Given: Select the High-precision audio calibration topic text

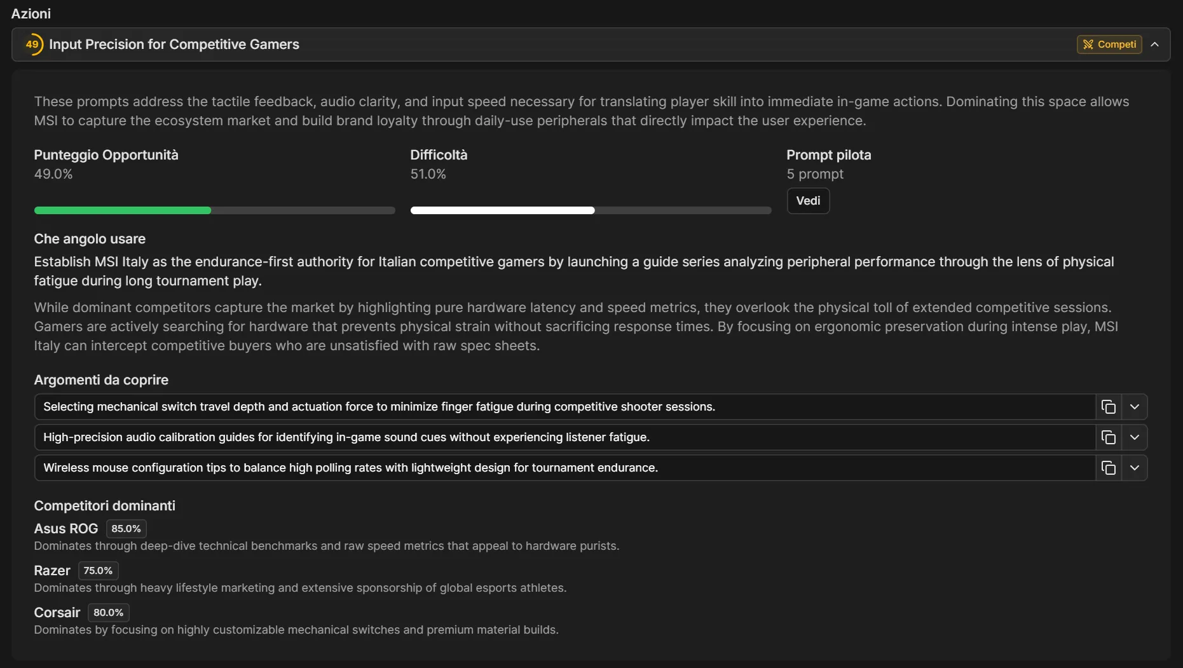Looking at the screenshot, I should (x=346, y=437).
